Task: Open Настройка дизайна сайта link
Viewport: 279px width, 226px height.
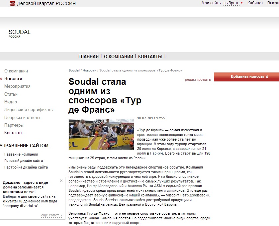Action: pos(26,168)
